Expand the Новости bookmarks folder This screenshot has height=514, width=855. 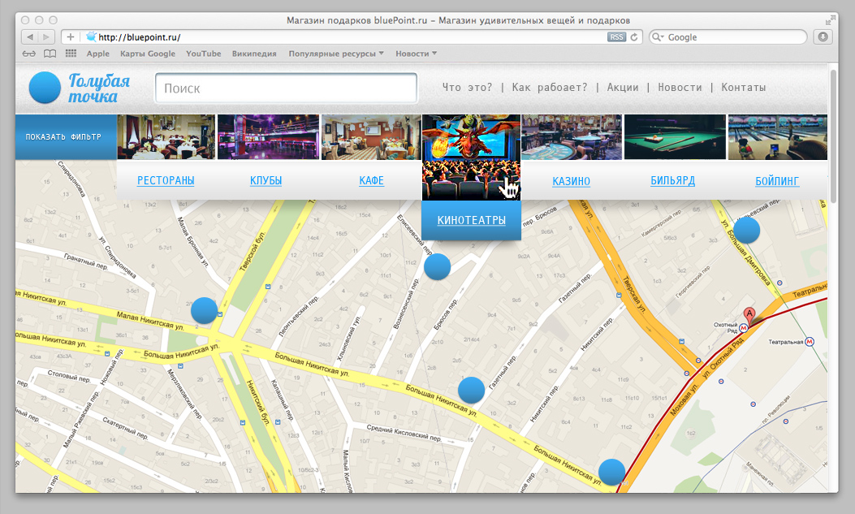tap(416, 54)
